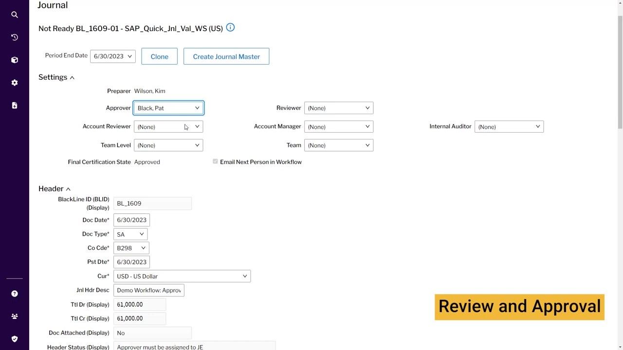
Task: Click the Doc Attached field showing No
Action: tap(152, 333)
